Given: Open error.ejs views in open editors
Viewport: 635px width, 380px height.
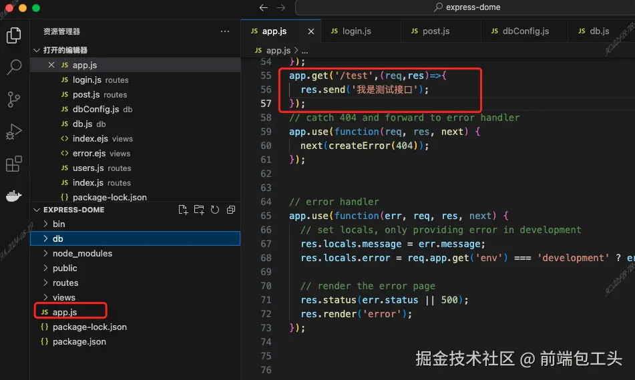Looking at the screenshot, I should click(136, 153).
